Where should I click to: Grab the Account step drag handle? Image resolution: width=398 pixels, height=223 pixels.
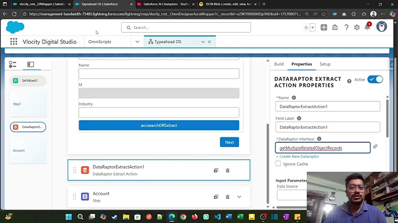75,197
